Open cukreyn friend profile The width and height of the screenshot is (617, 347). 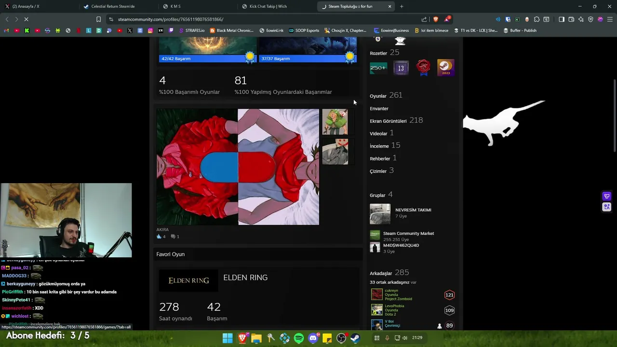click(x=391, y=291)
